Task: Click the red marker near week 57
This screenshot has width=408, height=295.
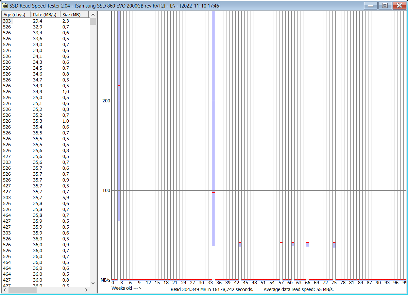Action: [x=281, y=242]
